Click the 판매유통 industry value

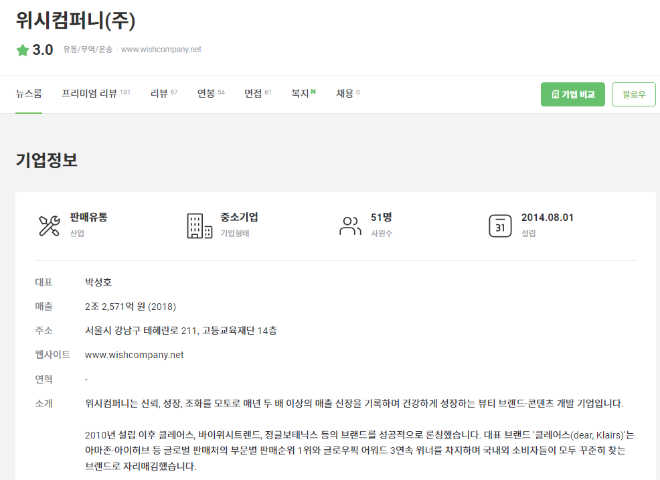pos(88,218)
